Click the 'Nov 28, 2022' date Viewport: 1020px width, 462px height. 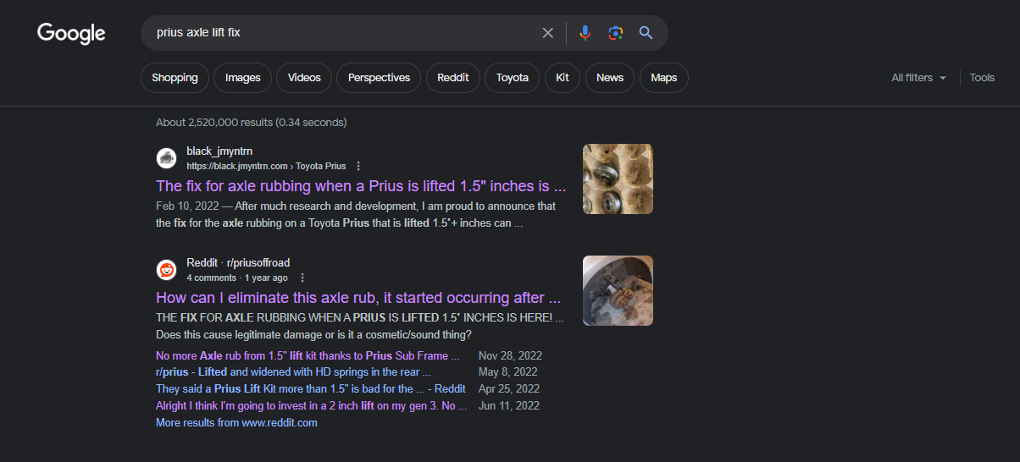pos(510,355)
